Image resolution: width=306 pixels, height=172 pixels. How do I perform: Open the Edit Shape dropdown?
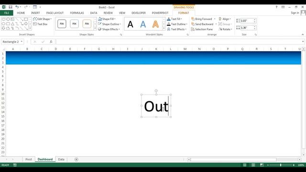tap(43, 19)
